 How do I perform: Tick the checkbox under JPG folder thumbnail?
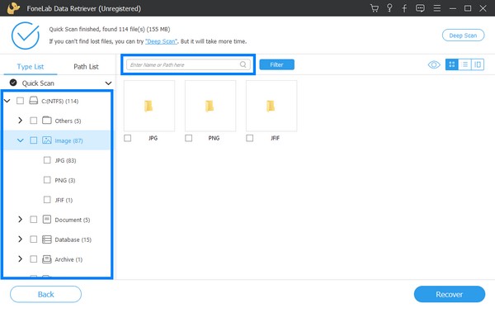pos(128,138)
